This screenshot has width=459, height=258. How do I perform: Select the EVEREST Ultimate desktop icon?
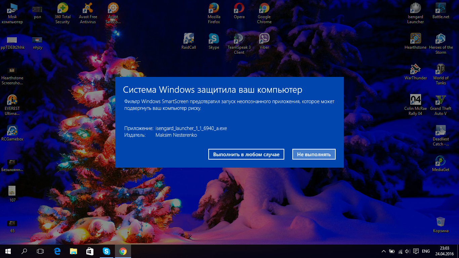coord(12,105)
